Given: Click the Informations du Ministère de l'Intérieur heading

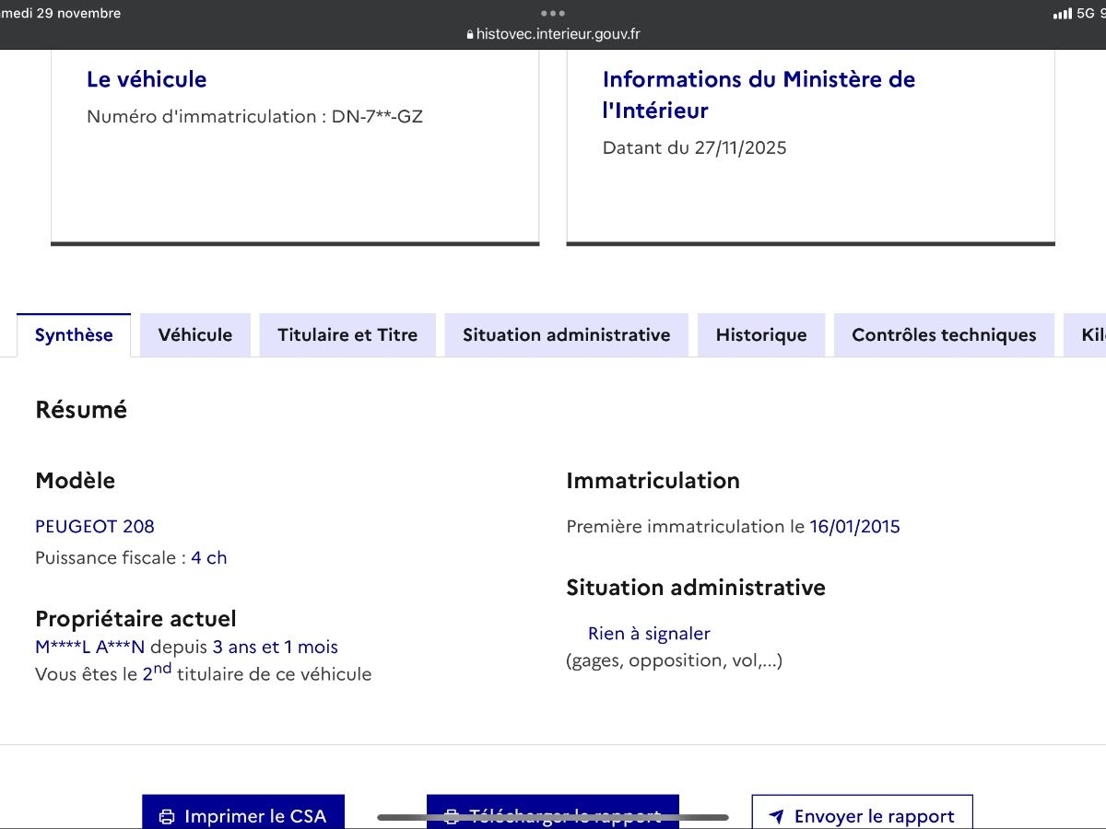Looking at the screenshot, I should (759, 94).
